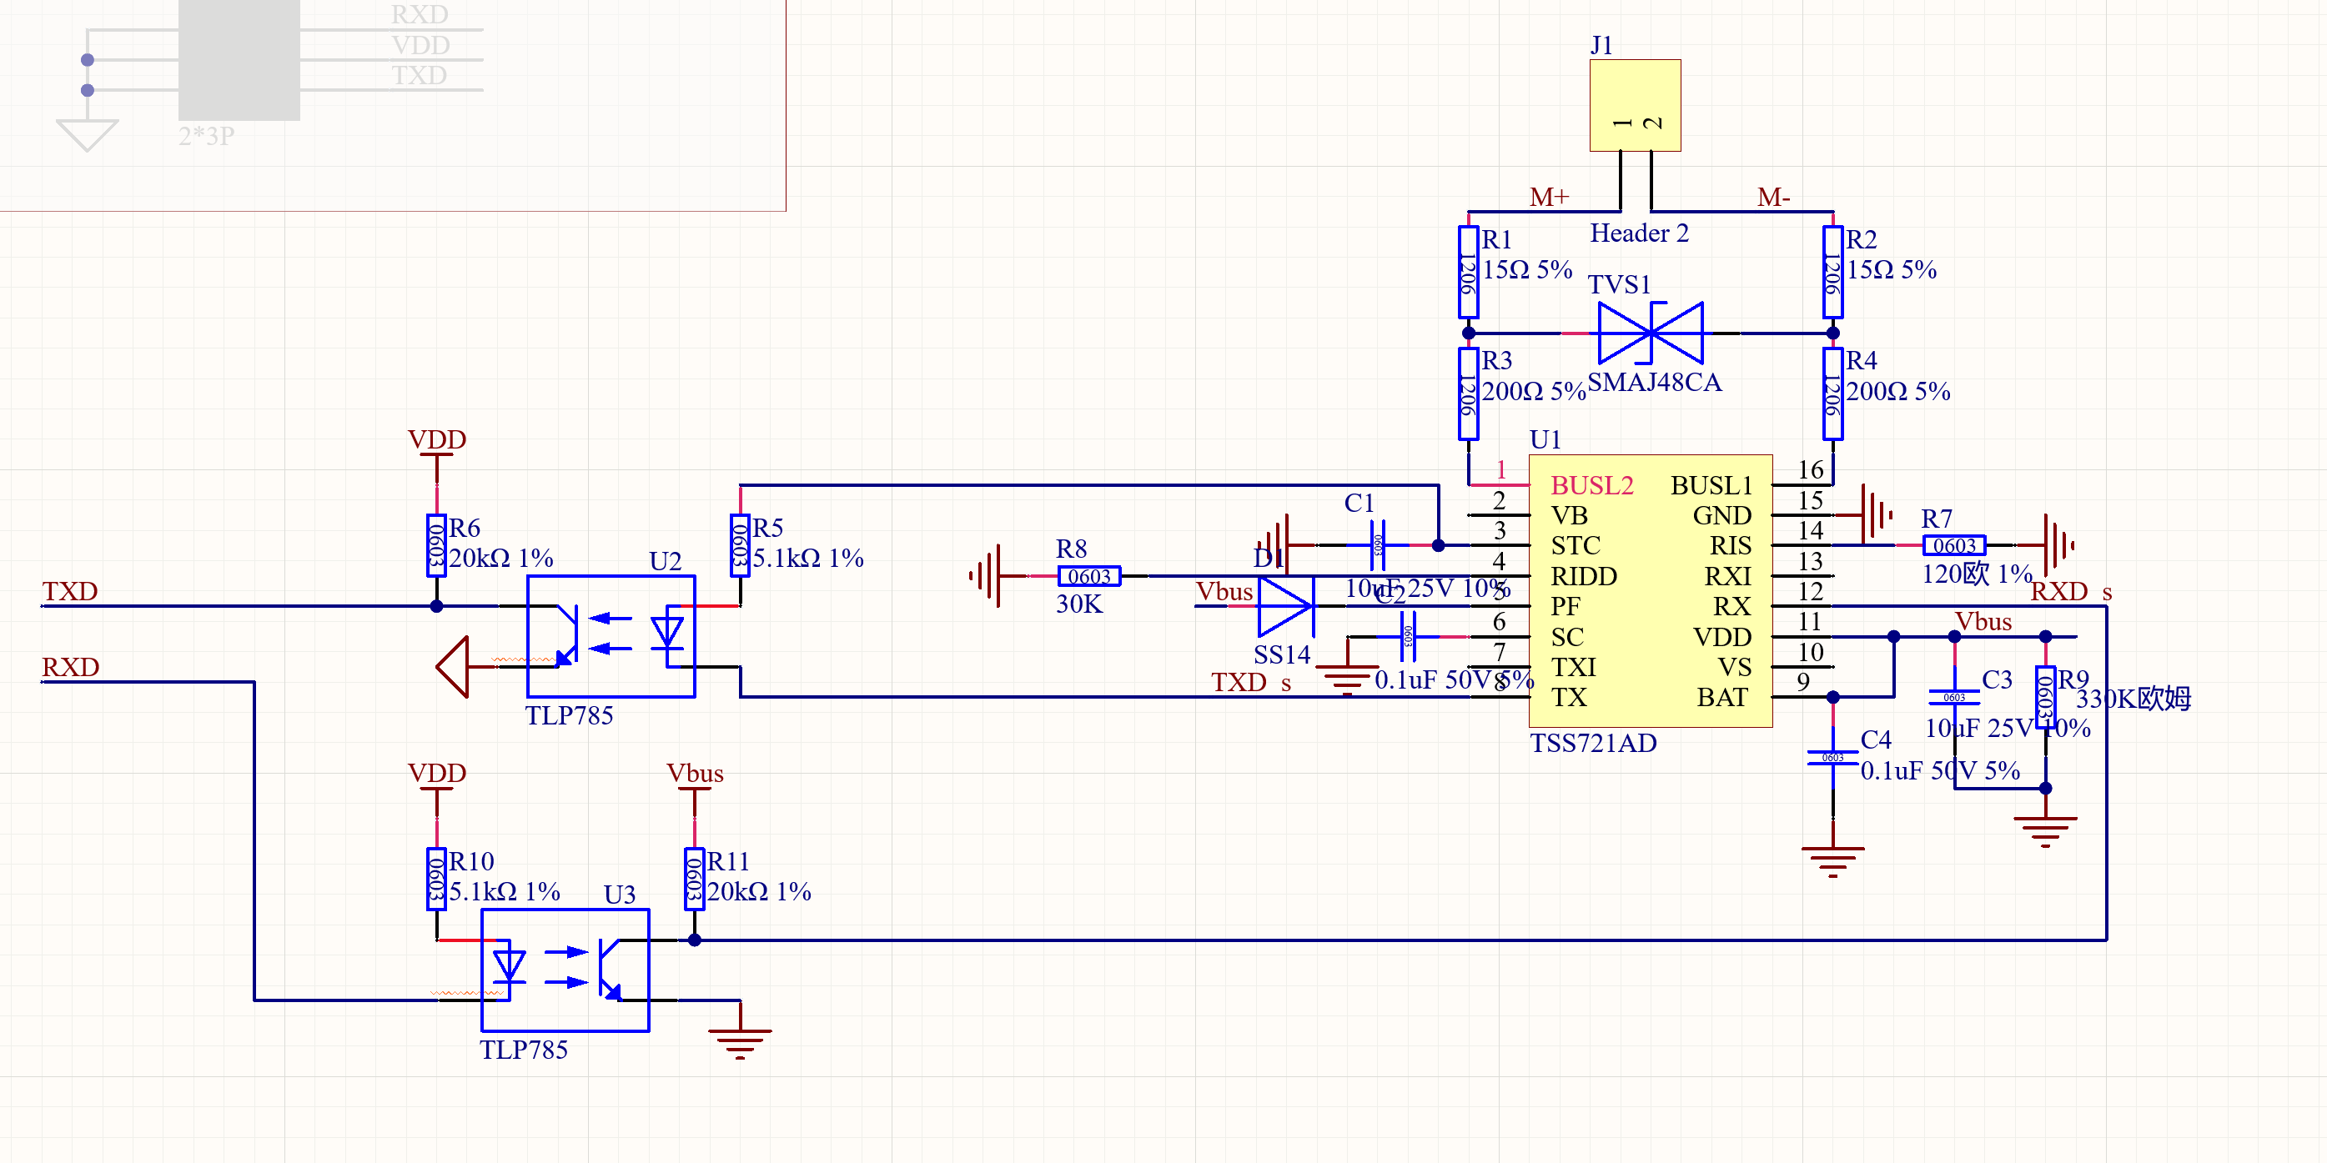Image resolution: width=2327 pixels, height=1163 pixels.
Task: Select the U3 TLP785 optocoupler
Action: click(x=565, y=970)
